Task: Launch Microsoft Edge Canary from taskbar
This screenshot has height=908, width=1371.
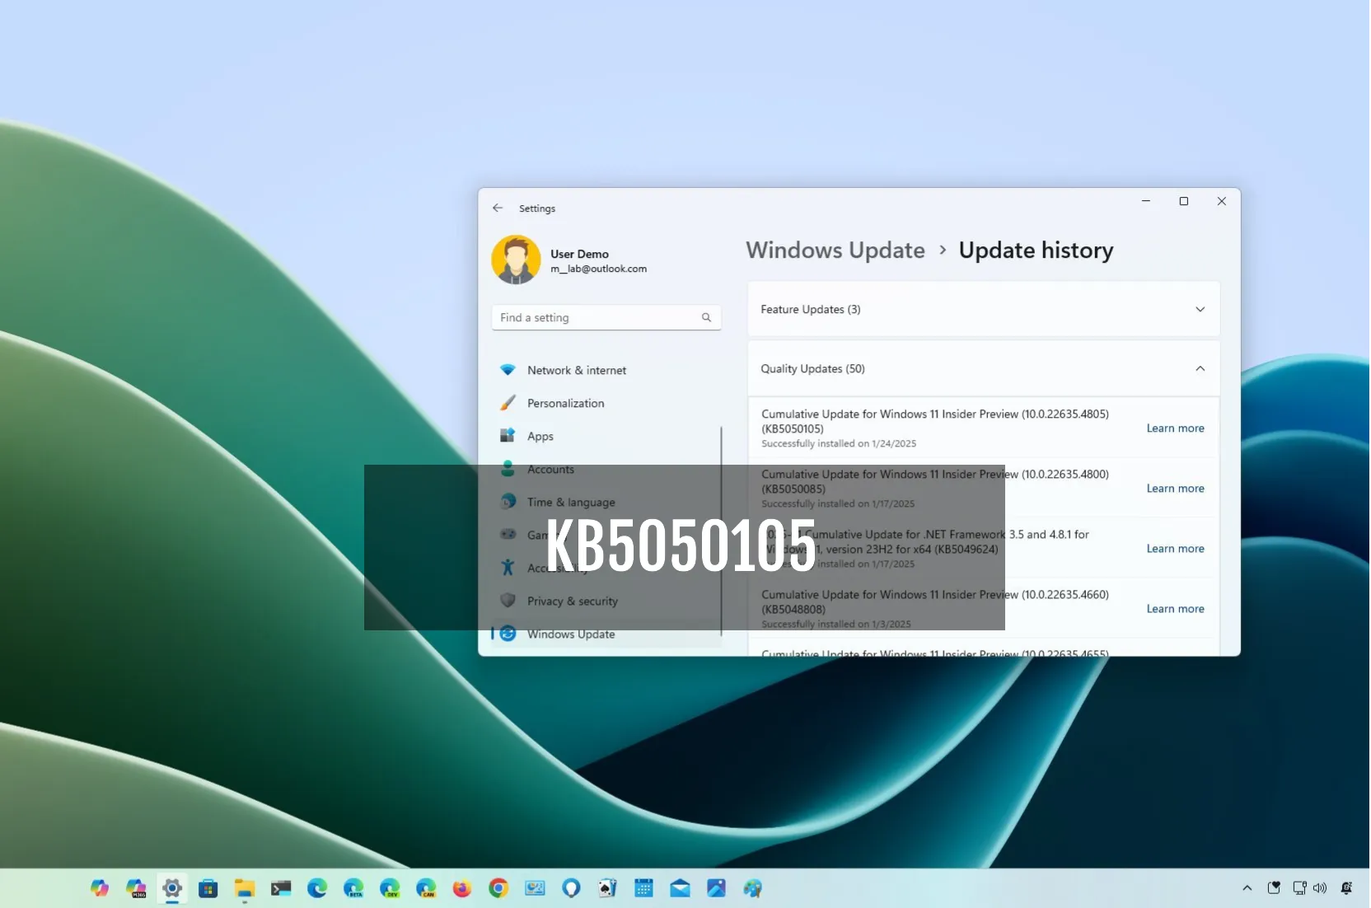Action: point(426,888)
